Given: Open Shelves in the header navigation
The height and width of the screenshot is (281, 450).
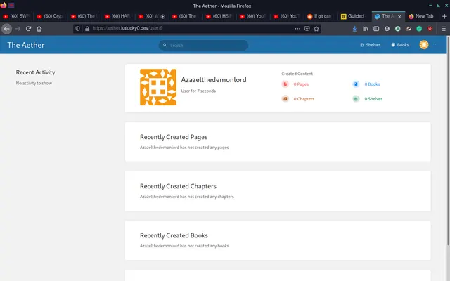Looking at the screenshot, I should (x=371, y=45).
